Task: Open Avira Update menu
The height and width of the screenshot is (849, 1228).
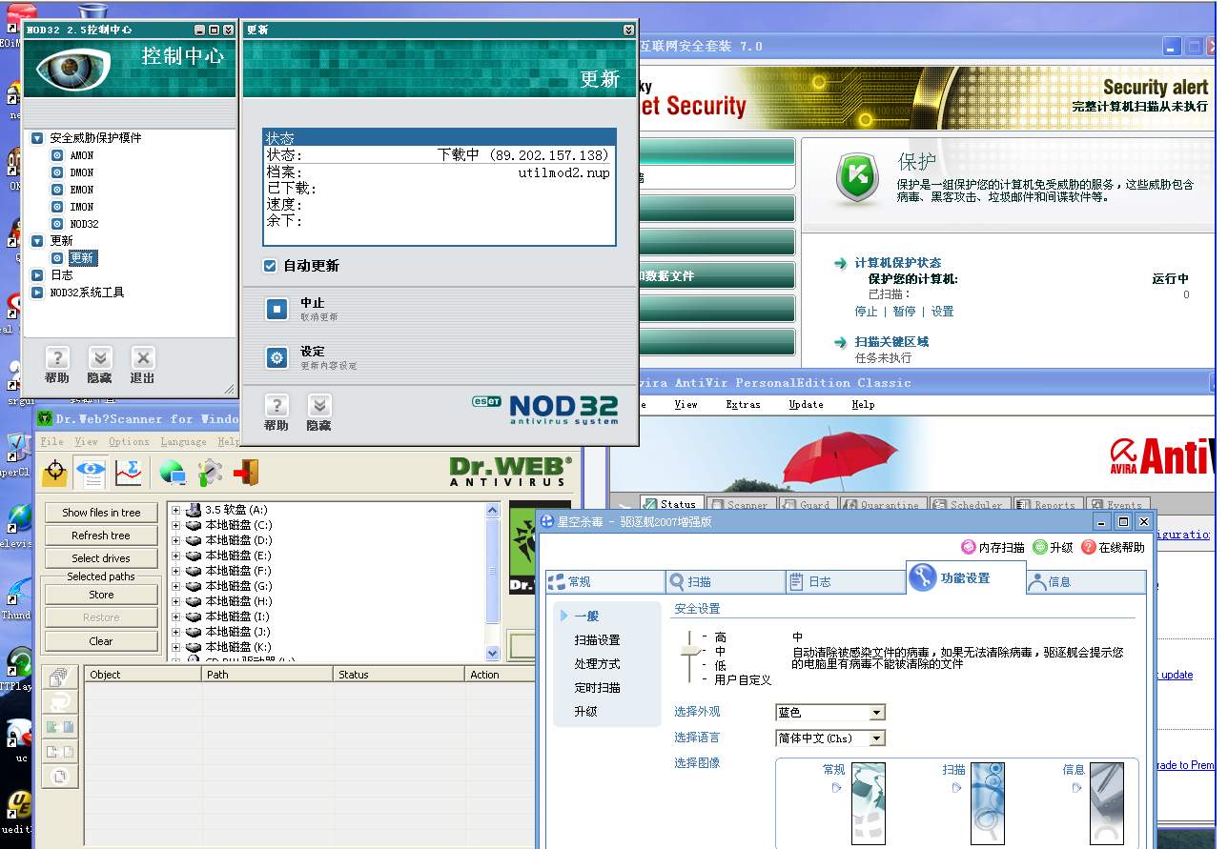Action: pos(806,405)
